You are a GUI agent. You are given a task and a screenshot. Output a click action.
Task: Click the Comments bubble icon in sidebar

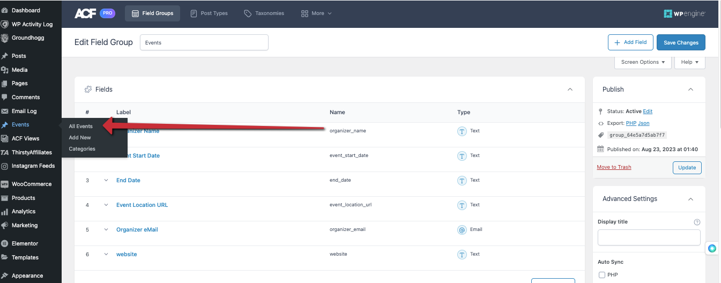click(5, 97)
